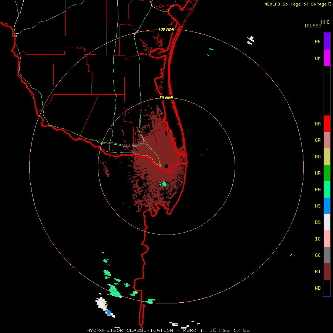Click the BI dark red legend swatch
Screen dimensions: 333x333
point(327,272)
